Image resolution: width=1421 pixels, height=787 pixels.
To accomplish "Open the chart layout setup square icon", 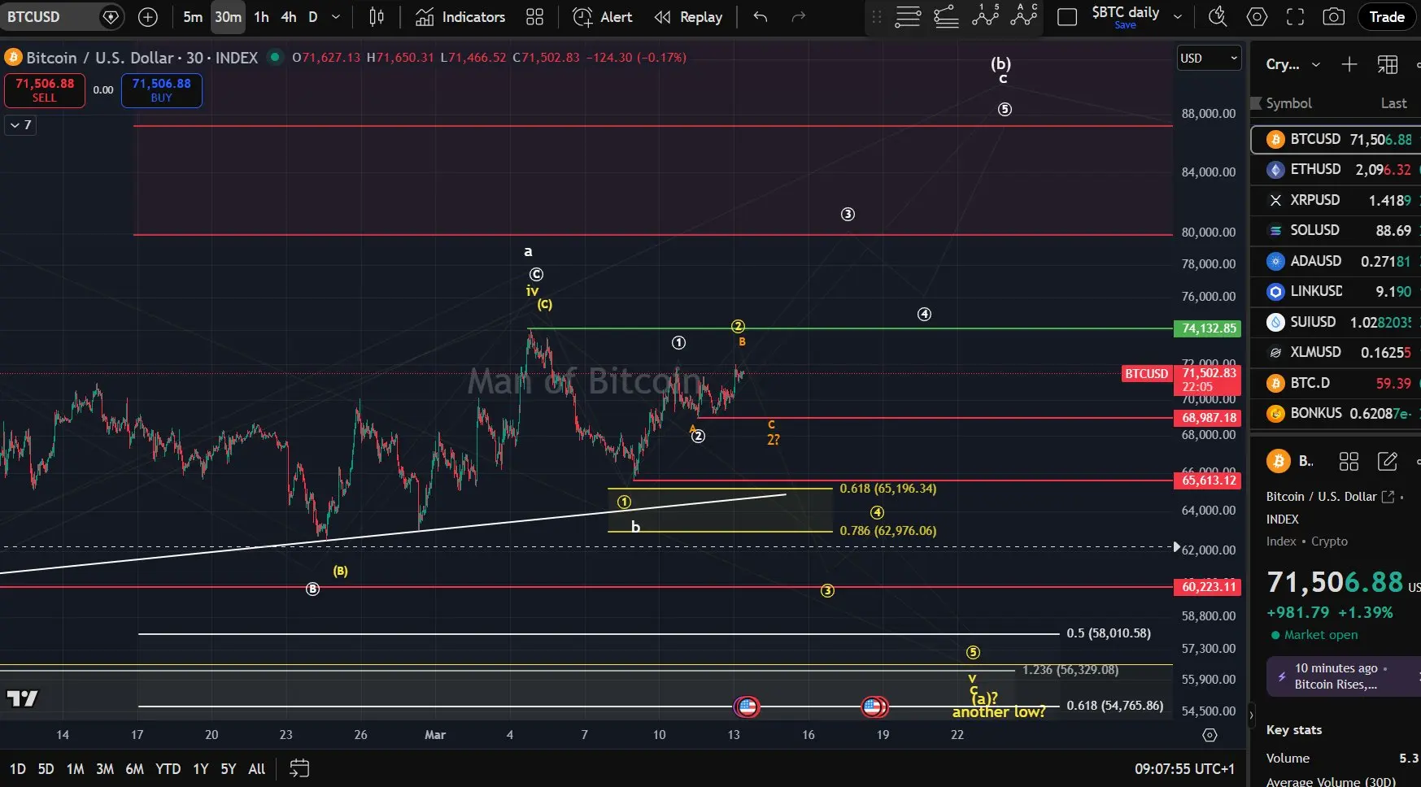I will tap(1067, 17).
